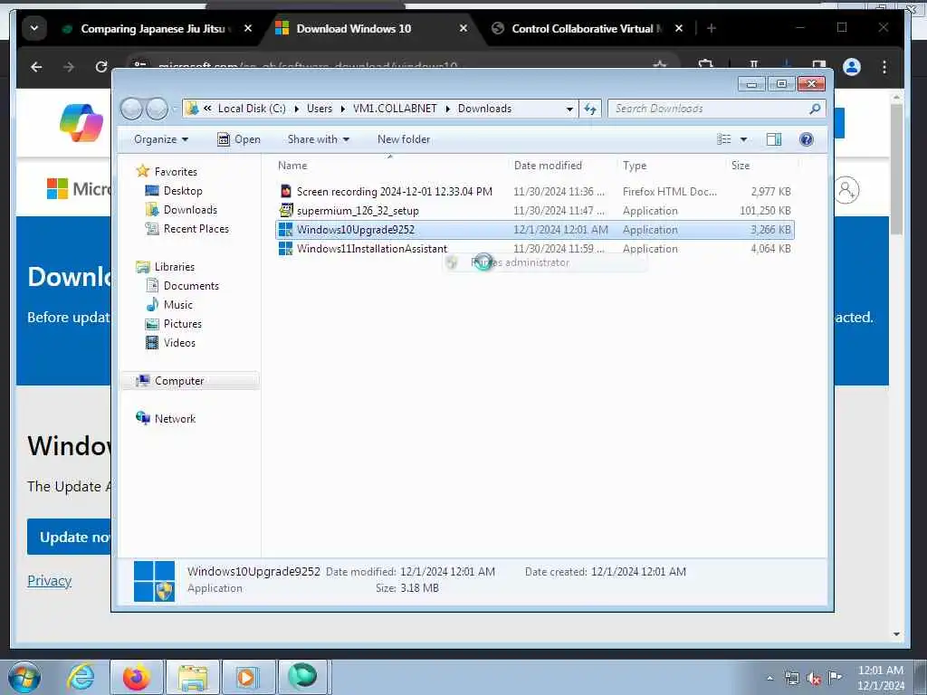This screenshot has height=695, width=927.
Task: Click Open in Explorer toolbar
Action: pos(239,139)
